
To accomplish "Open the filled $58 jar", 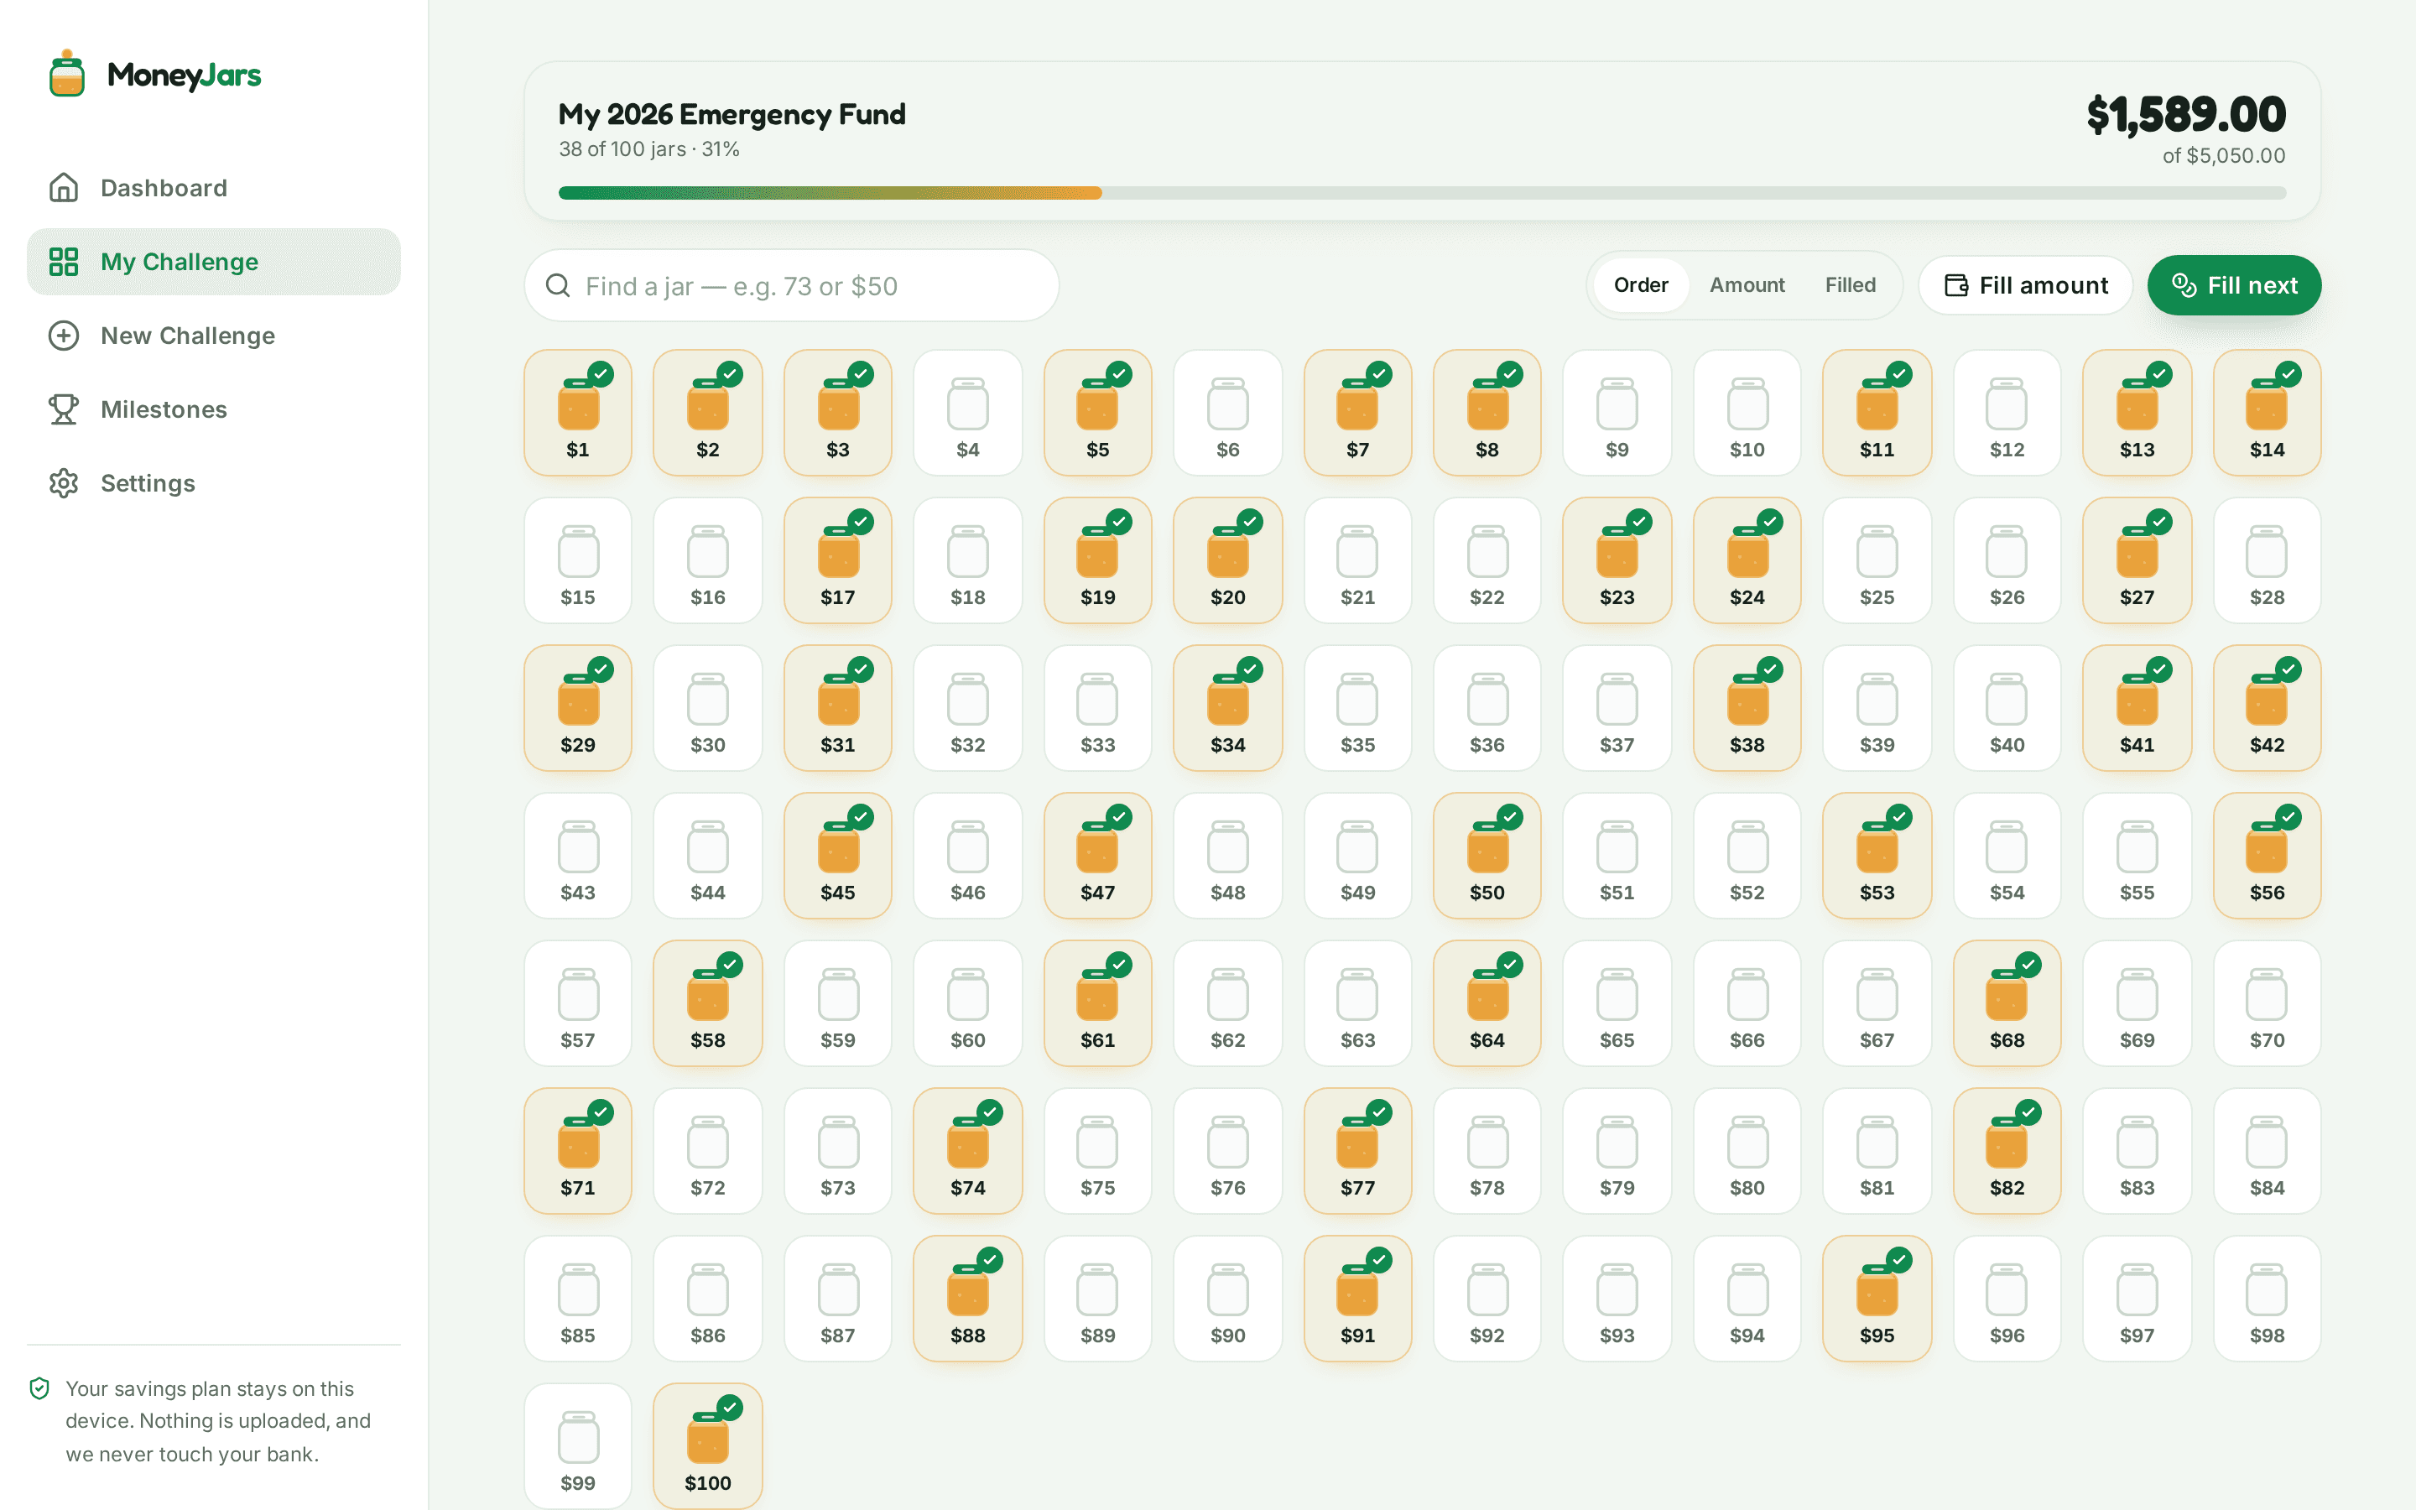I will (x=708, y=1003).
